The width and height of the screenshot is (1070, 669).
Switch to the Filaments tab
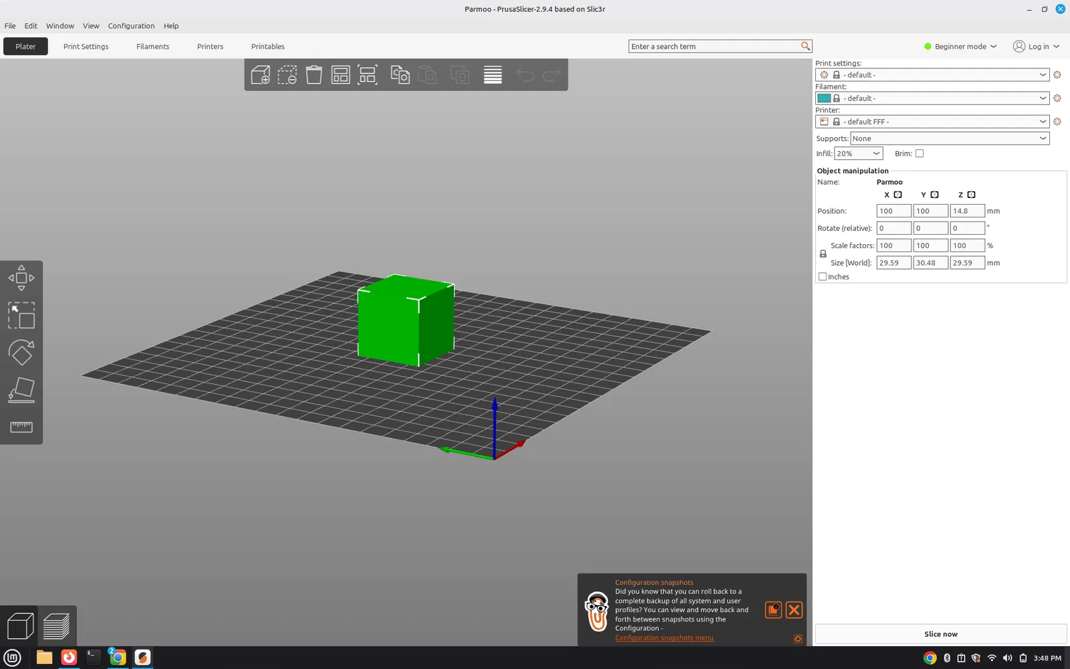(x=152, y=46)
